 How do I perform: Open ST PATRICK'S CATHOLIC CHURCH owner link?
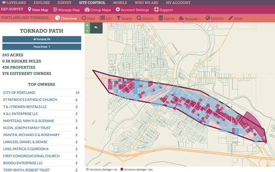pyautogui.click(x=30, y=100)
